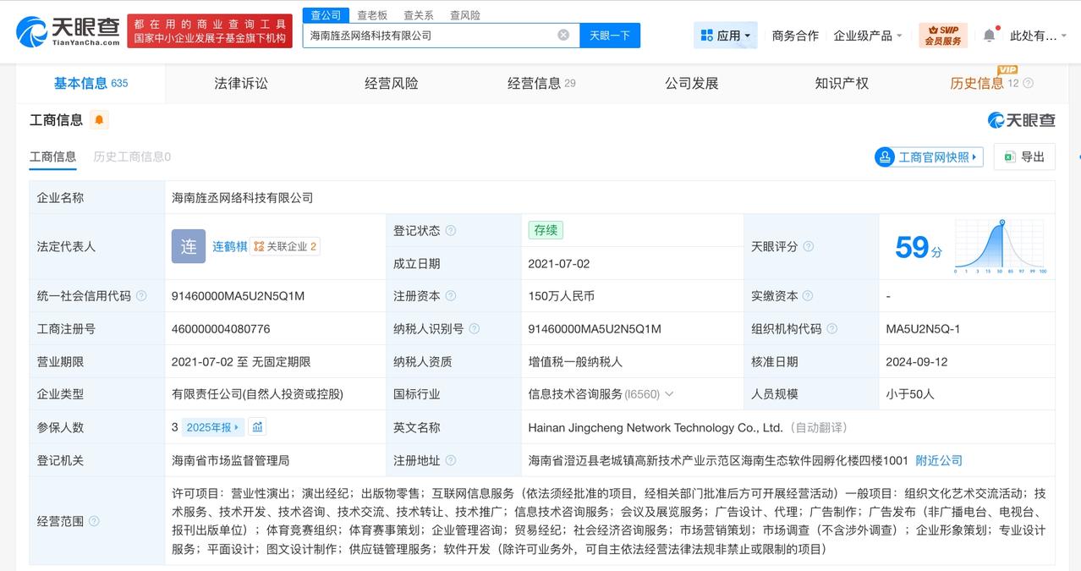Click the 天眼评分 score distribution chart
The height and width of the screenshot is (571, 1081).
(x=1001, y=246)
